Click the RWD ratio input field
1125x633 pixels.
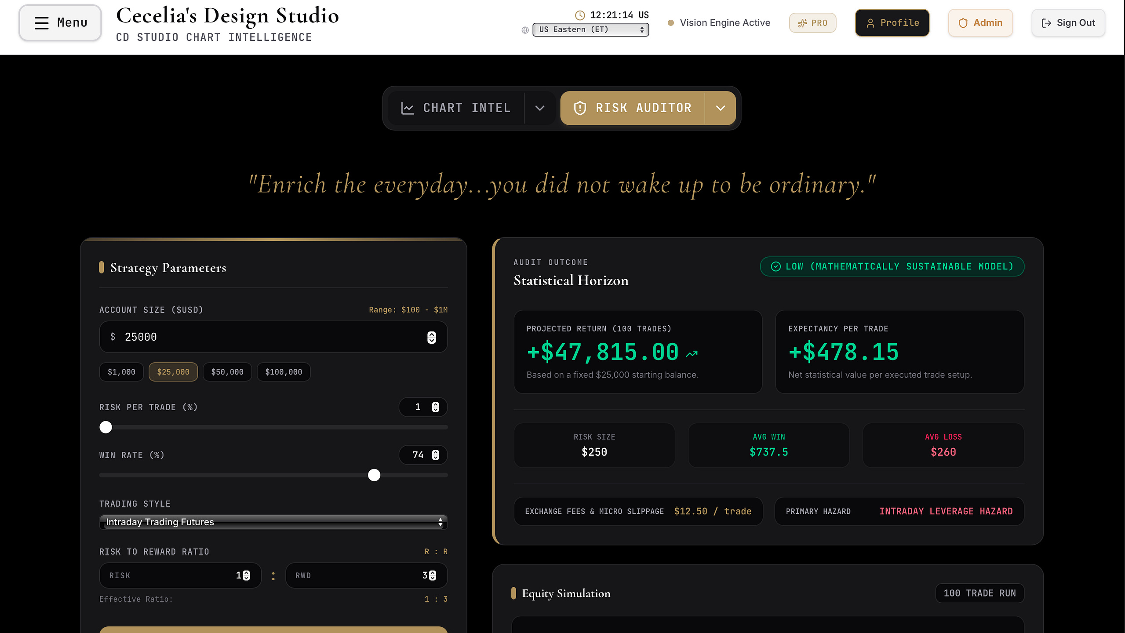point(367,575)
